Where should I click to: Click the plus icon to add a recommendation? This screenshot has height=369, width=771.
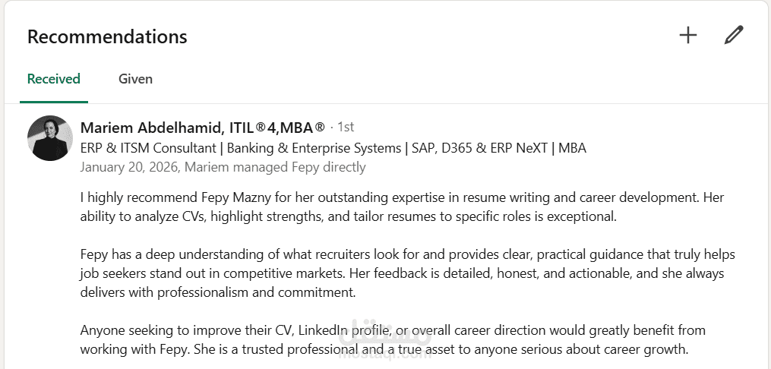pos(687,35)
